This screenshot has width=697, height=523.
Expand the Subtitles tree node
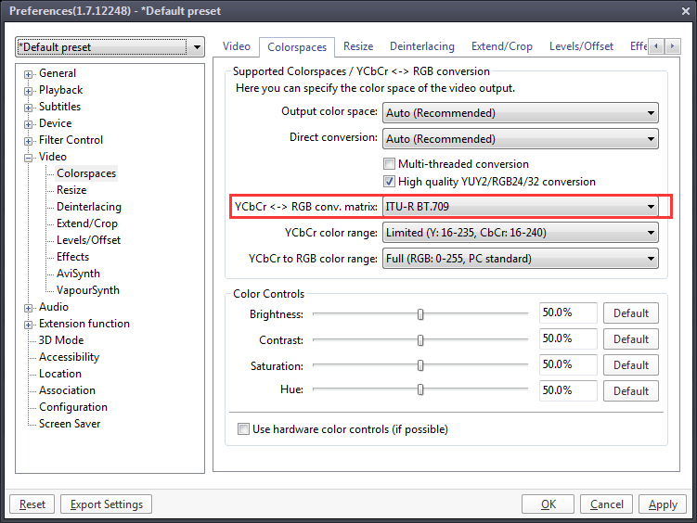[x=29, y=108]
